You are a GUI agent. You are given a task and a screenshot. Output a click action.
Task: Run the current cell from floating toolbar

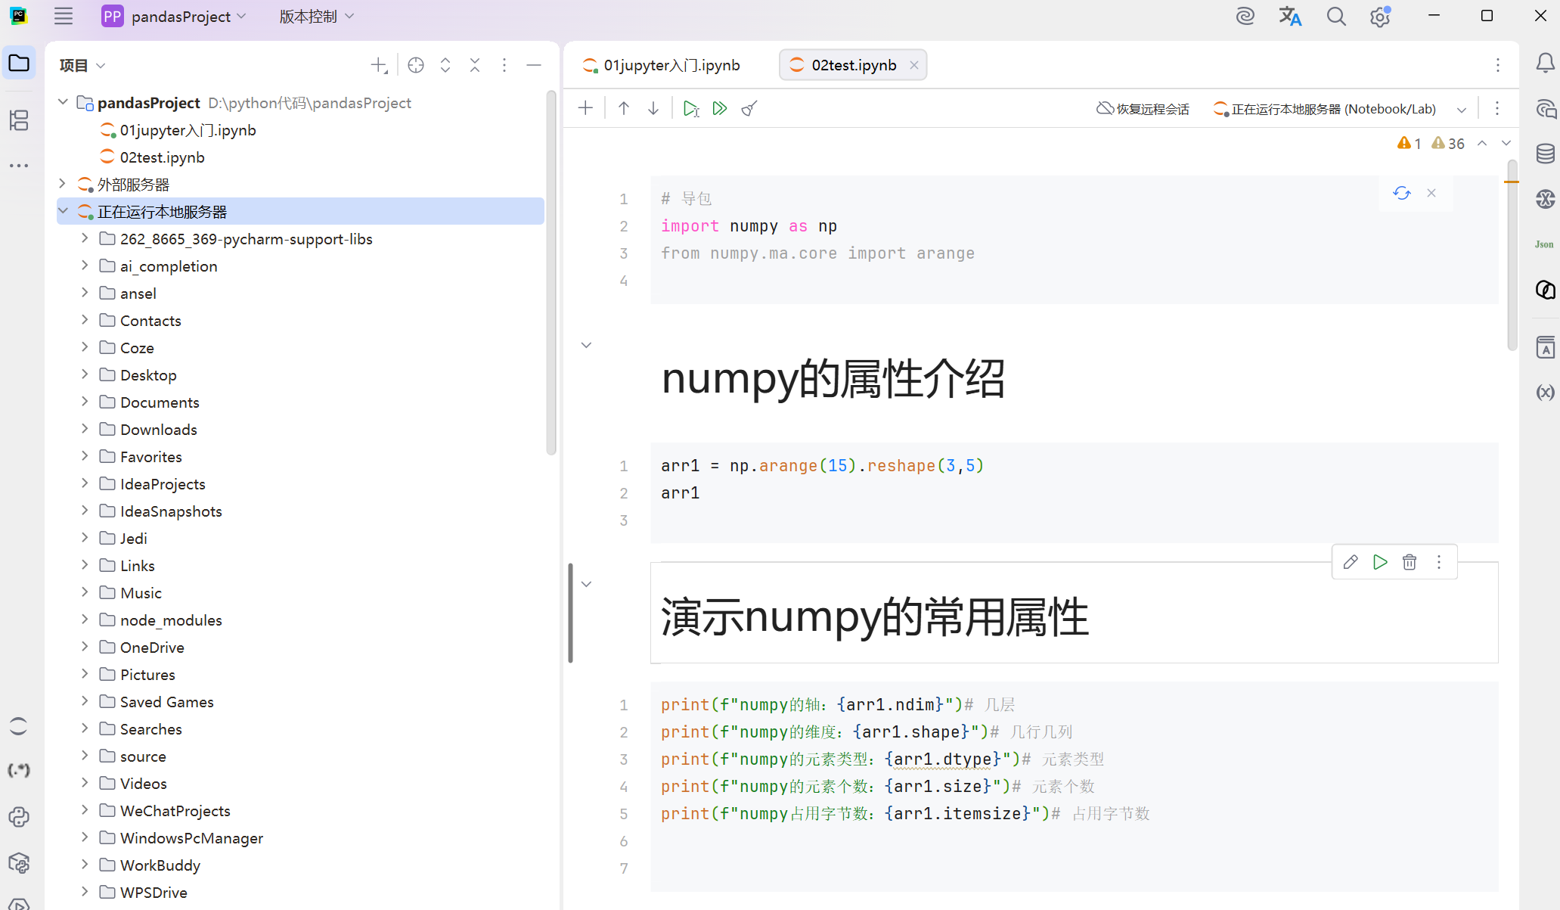click(1380, 562)
